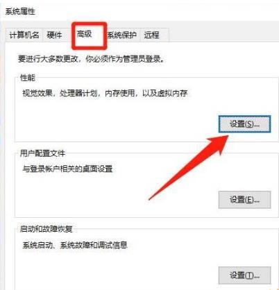The height and width of the screenshot is (290, 279).
Task: Switch to the 远程 tab
Action: click(x=152, y=35)
